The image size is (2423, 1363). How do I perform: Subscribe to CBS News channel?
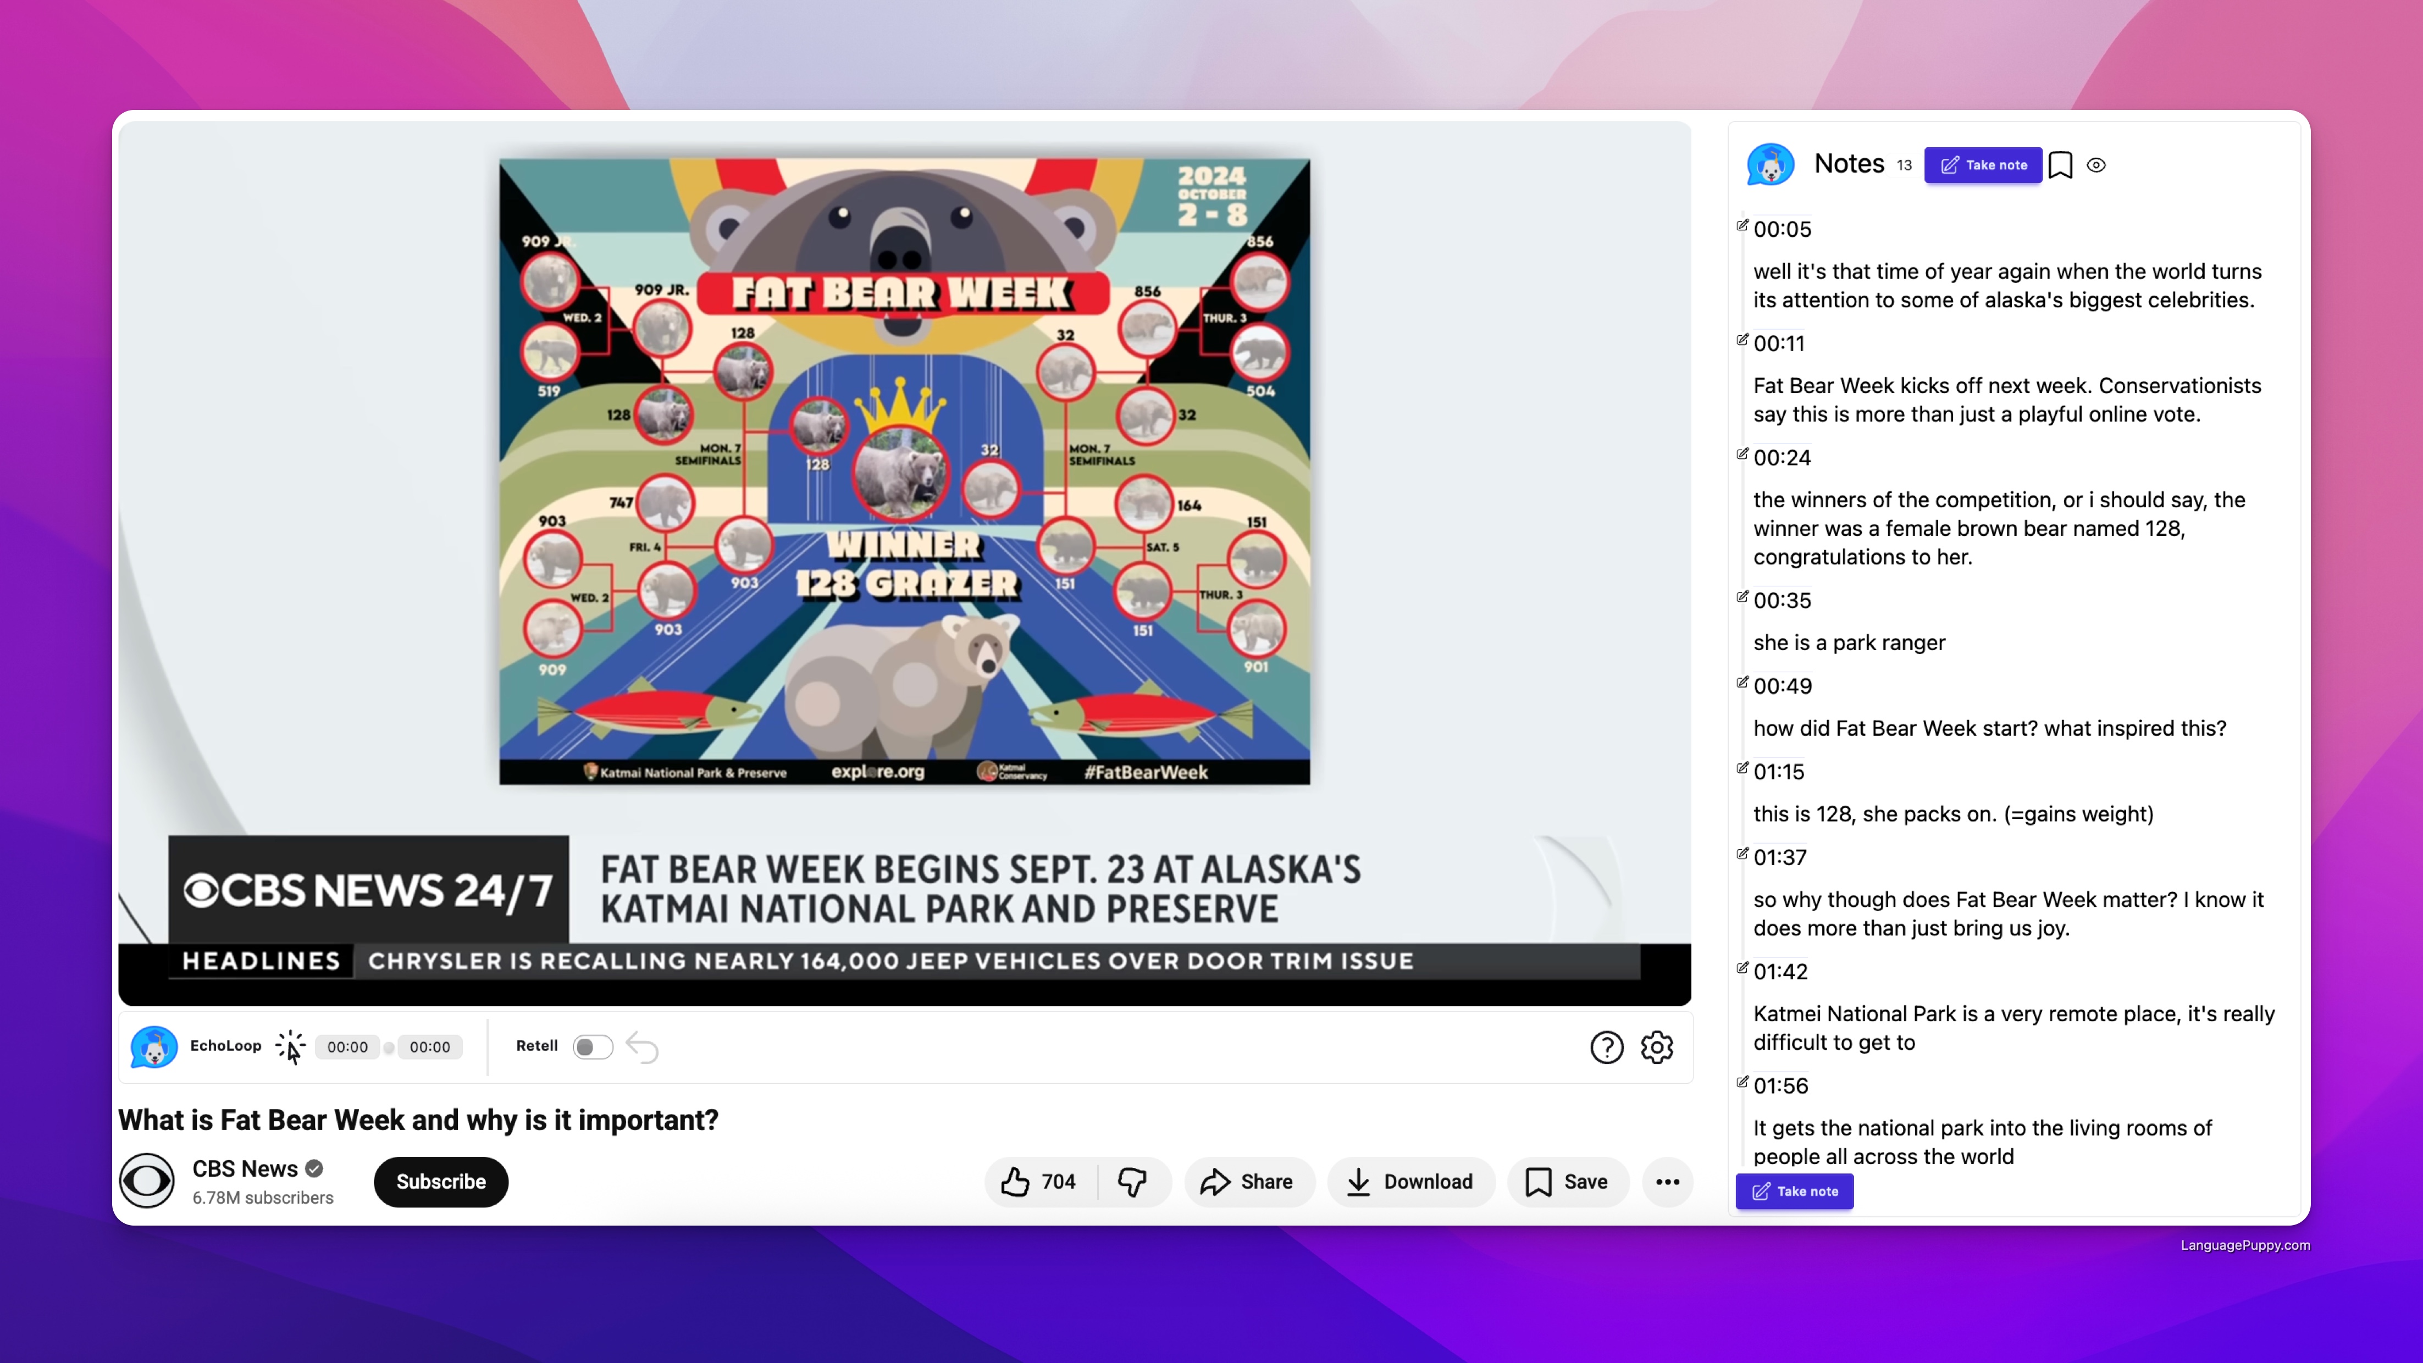(440, 1182)
